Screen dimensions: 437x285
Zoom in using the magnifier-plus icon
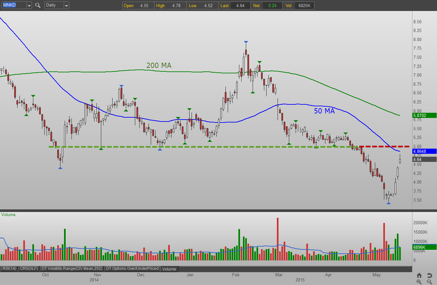coord(419,282)
